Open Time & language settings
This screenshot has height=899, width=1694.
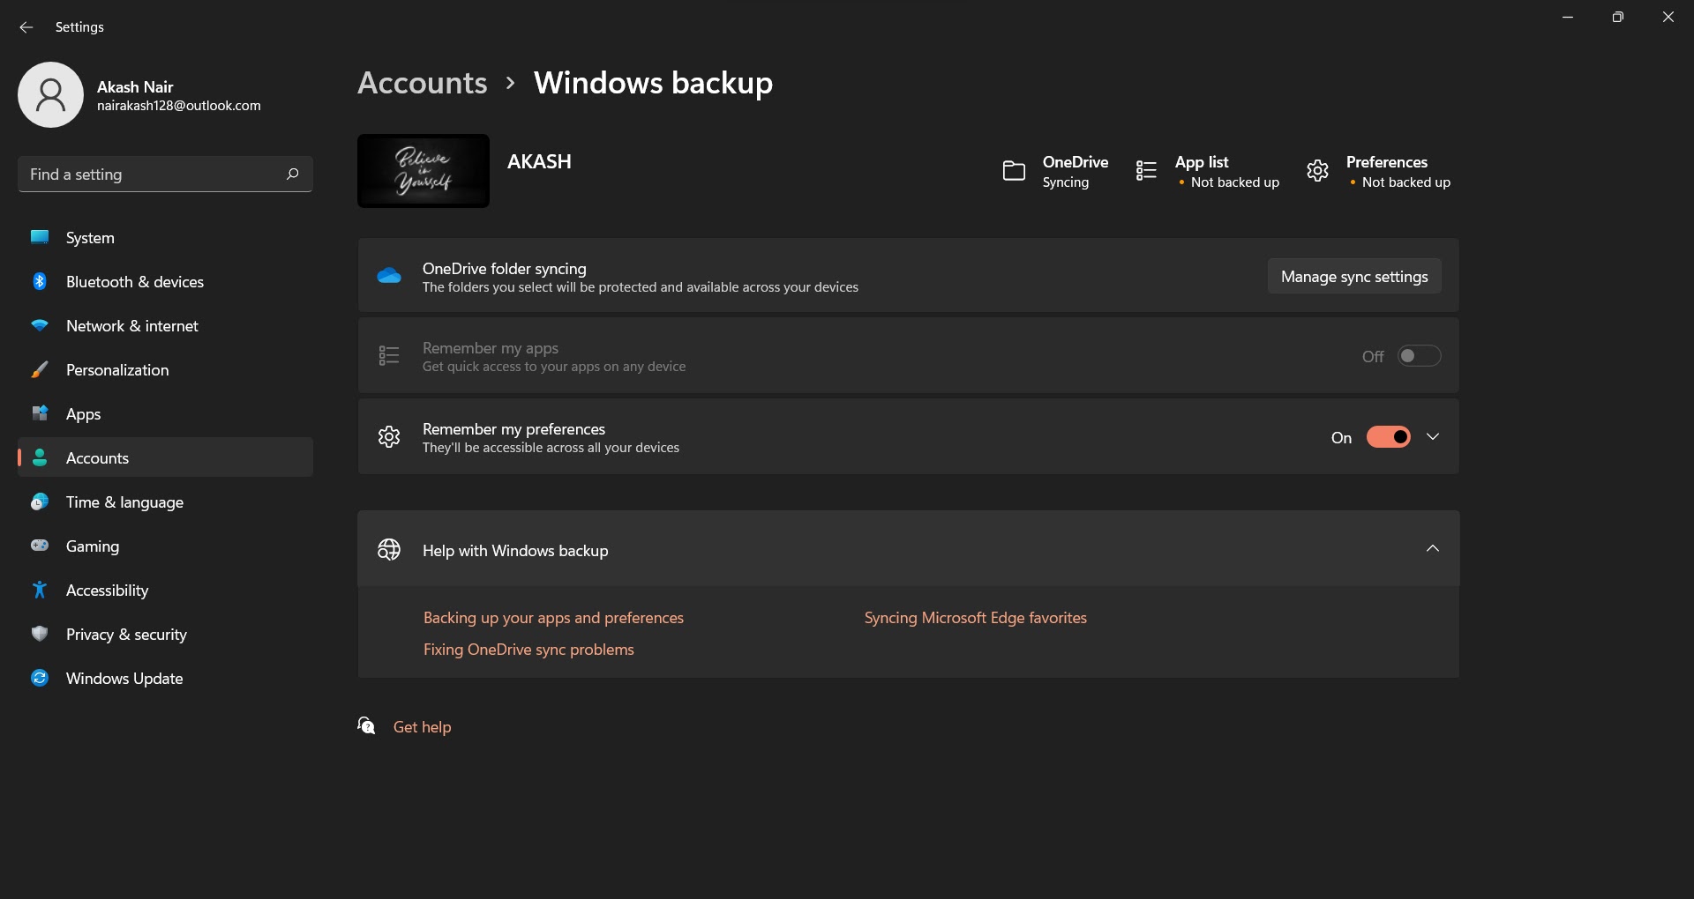click(x=165, y=502)
